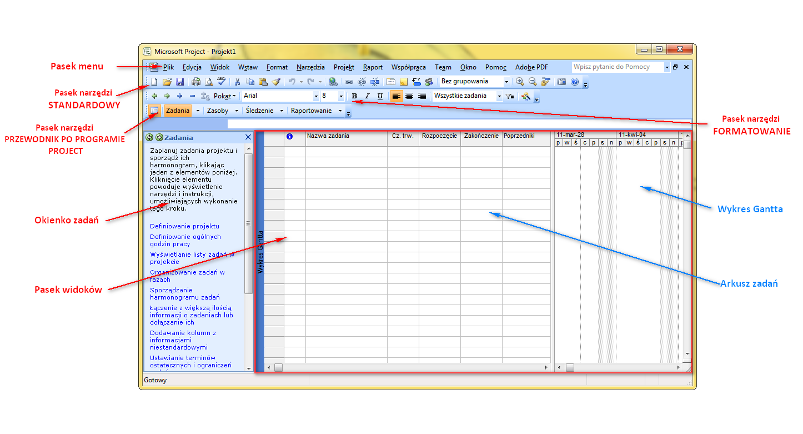Toggle the Project Guide show/hide icon
The height and width of the screenshot is (434, 803).
(154, 110)
